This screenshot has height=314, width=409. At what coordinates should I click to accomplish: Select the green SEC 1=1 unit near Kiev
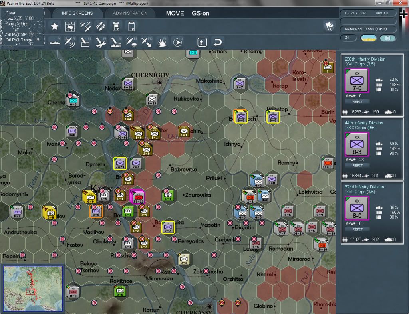[x=128, y=212]
